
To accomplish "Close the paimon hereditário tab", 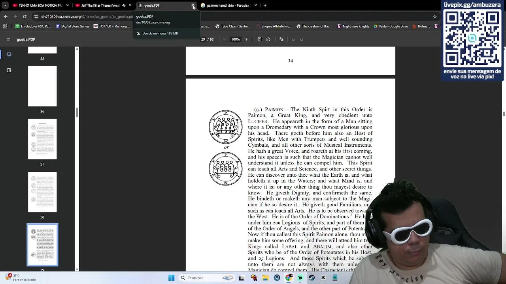I will click(x=255, y=6).
